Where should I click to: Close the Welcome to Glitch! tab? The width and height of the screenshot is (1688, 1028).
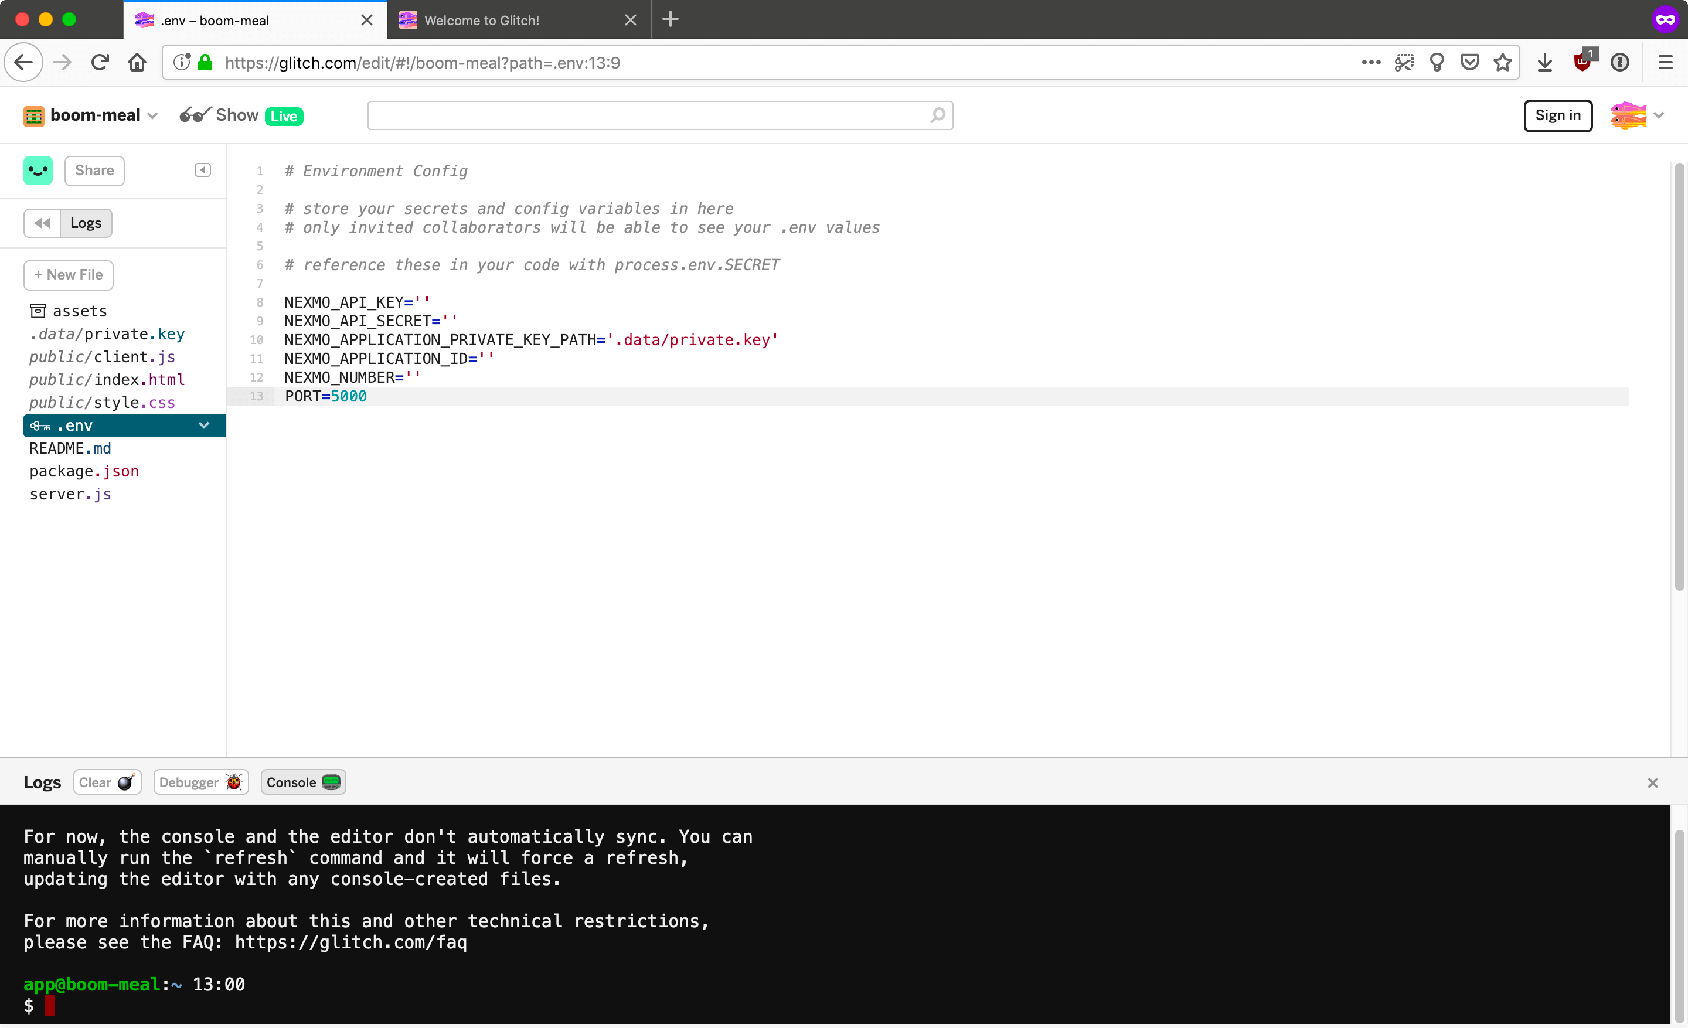tap(630, 20)
